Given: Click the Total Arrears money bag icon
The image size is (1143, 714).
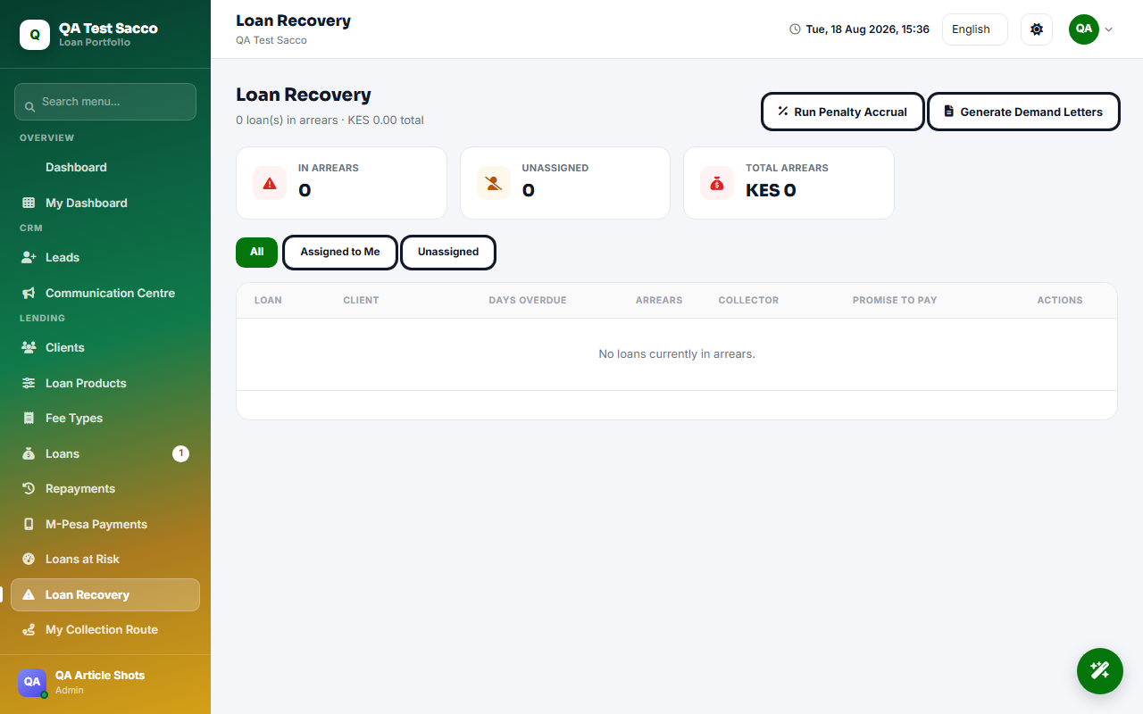Looking at the screenshot, I should [x=717, y=183].
